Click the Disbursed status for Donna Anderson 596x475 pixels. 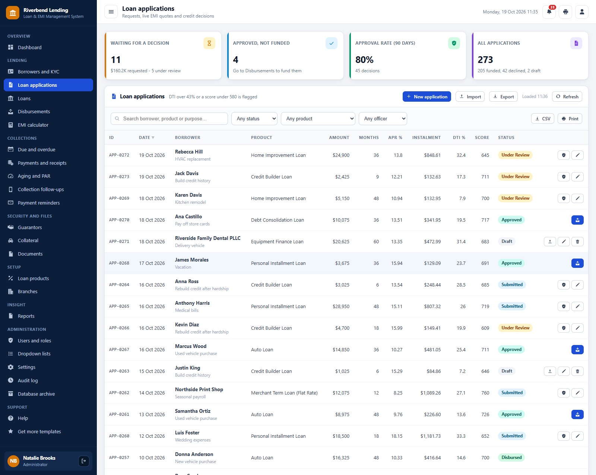point(511,457)
